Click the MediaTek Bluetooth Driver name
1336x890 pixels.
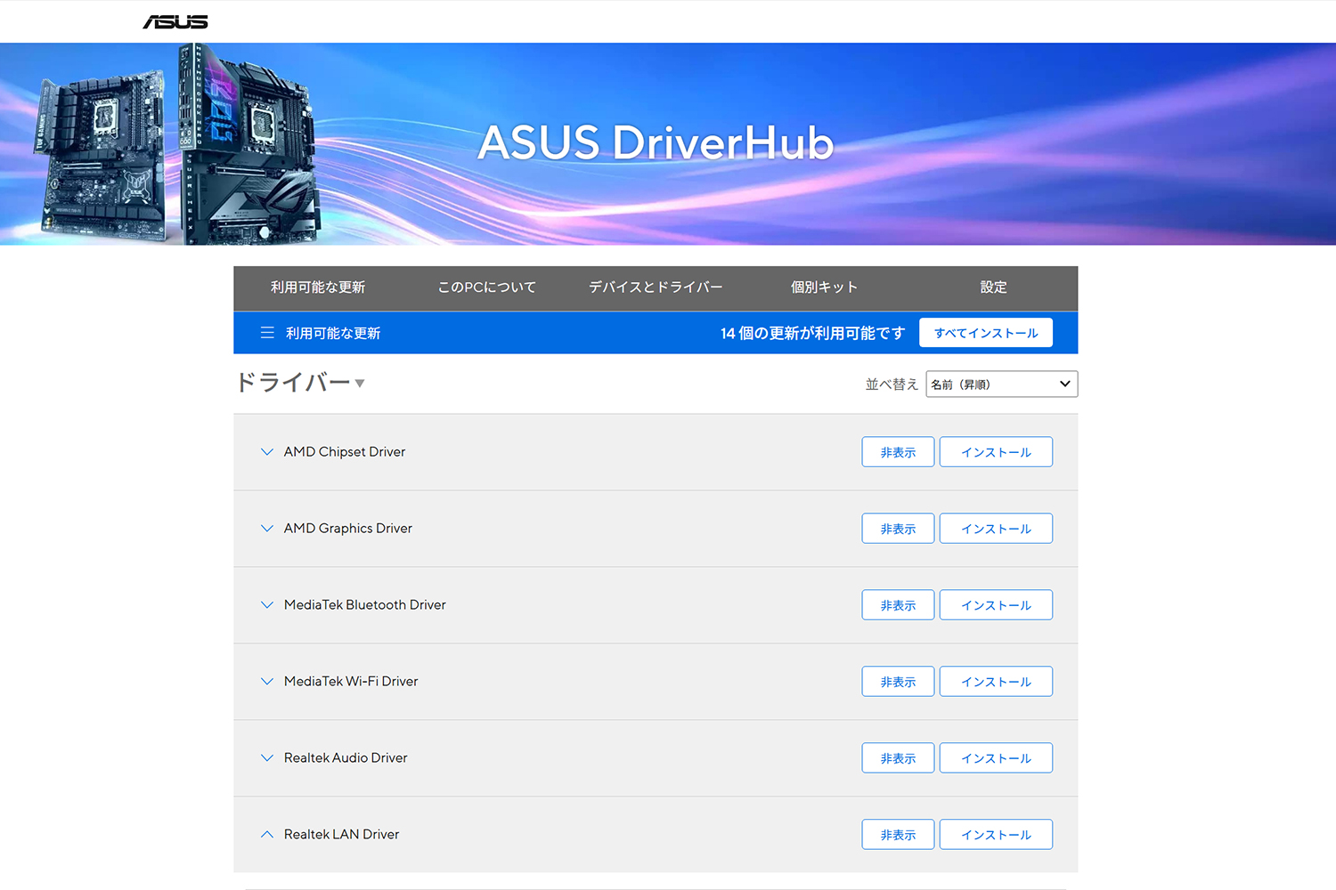pyautogui.click(x=365, y=605)
